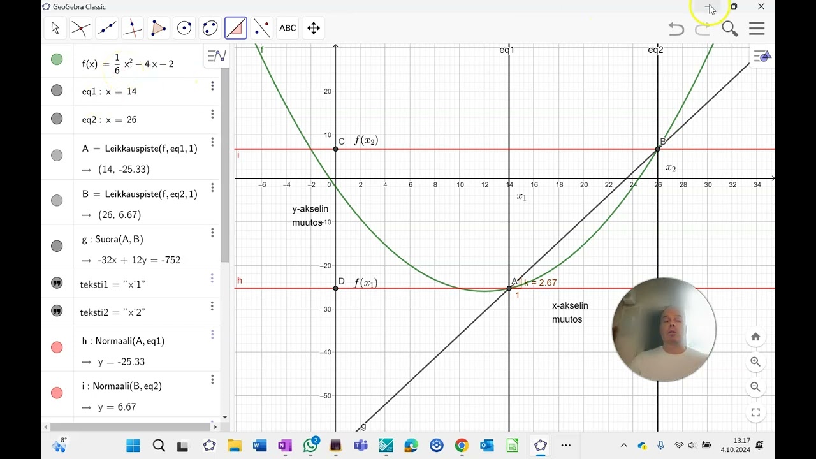Open Microsoft Word from the taskbar
The width and height of the screenshot is (816, 459).
point(260,446)
